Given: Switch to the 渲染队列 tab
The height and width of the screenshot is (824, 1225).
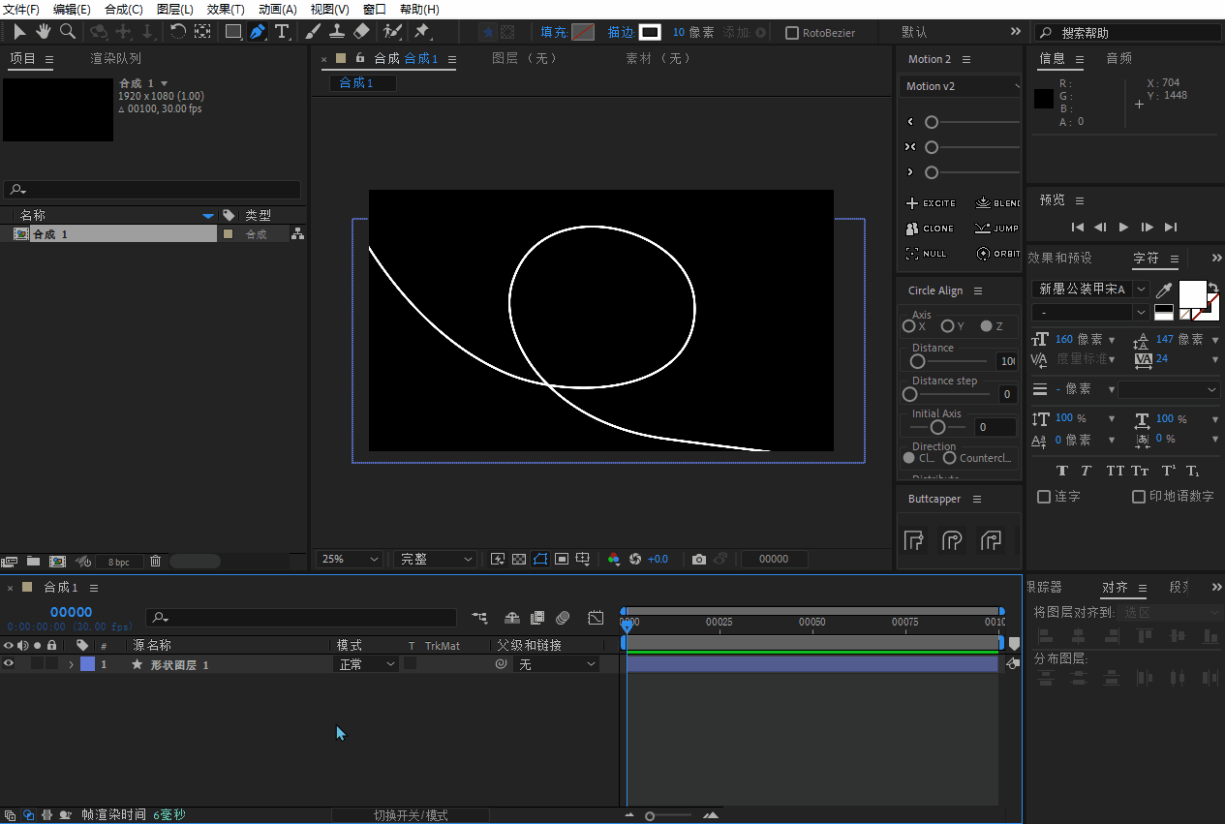Looking at the screenshot, I should pos(115,58).
